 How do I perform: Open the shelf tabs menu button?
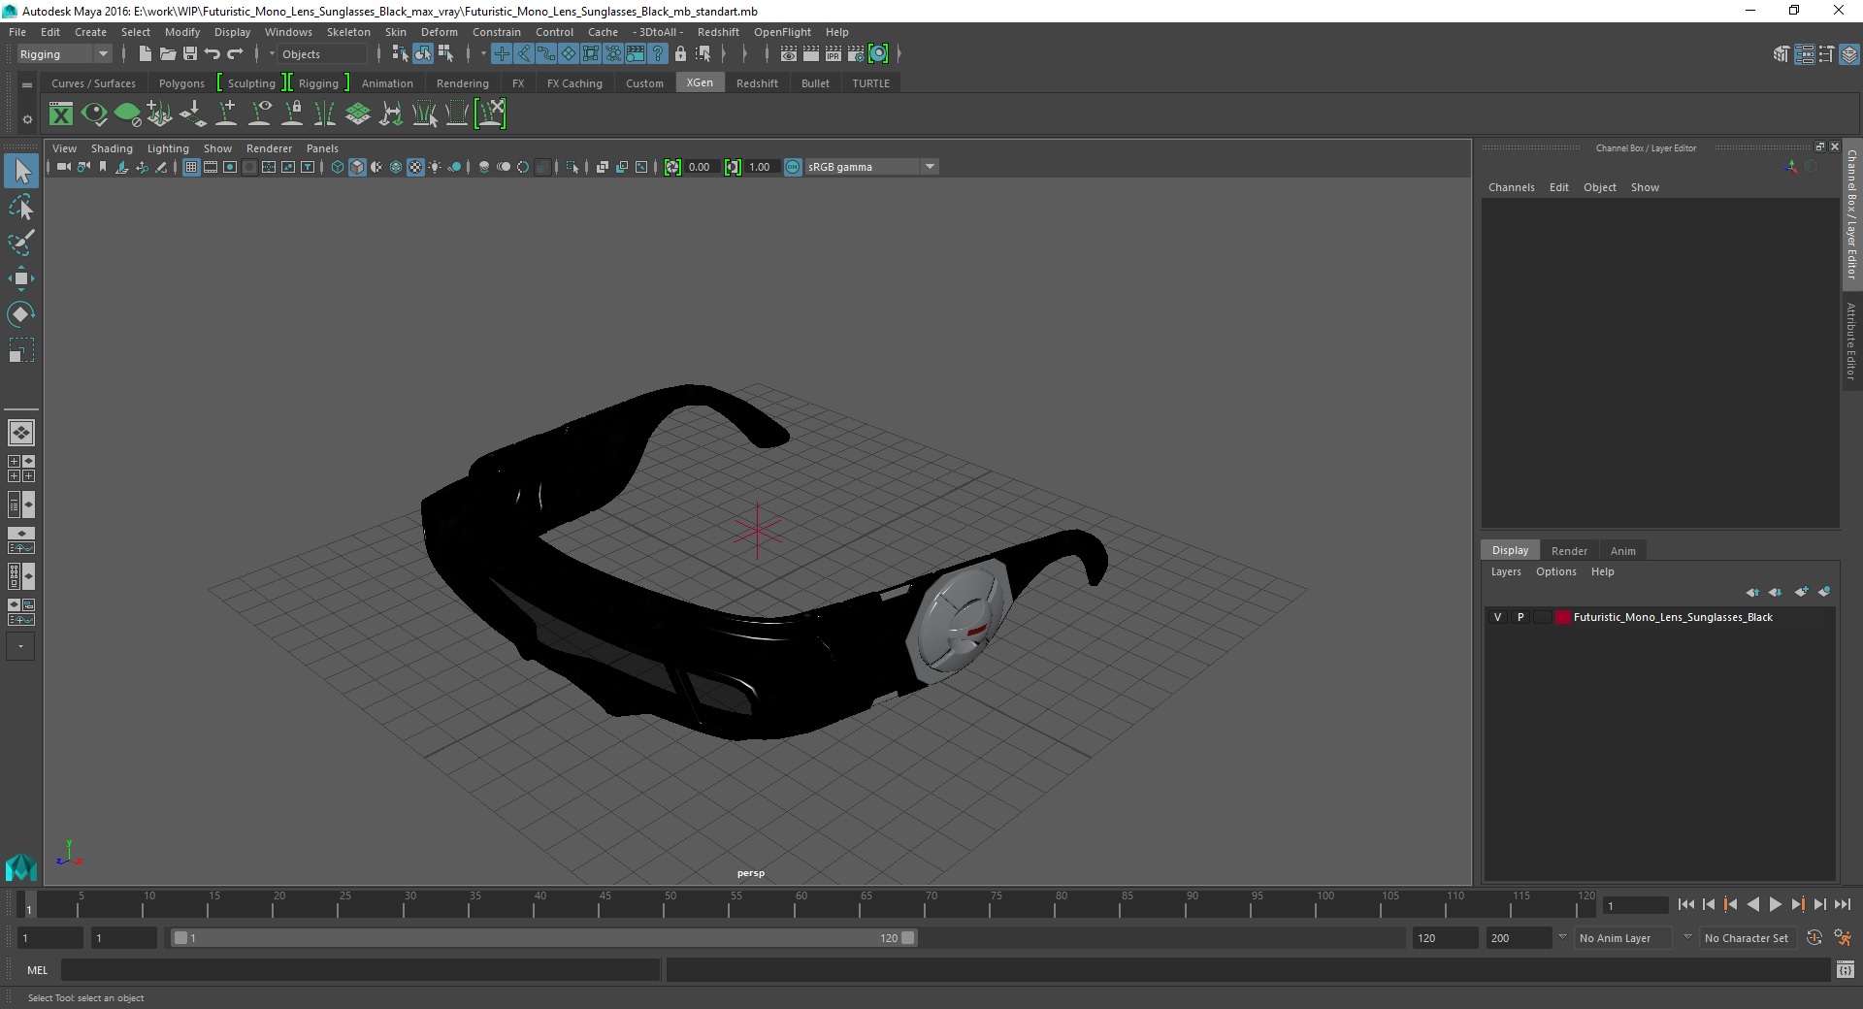click(x=27, y=84)
